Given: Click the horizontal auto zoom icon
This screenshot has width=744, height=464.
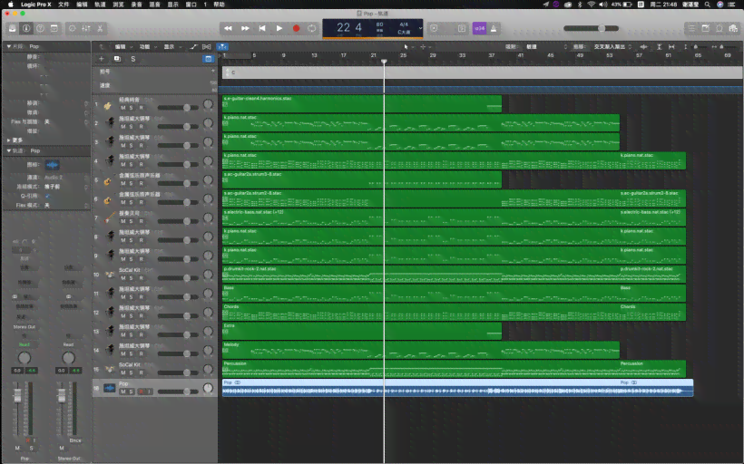Looking at the screenshot, I should click(x=671, y=47).
